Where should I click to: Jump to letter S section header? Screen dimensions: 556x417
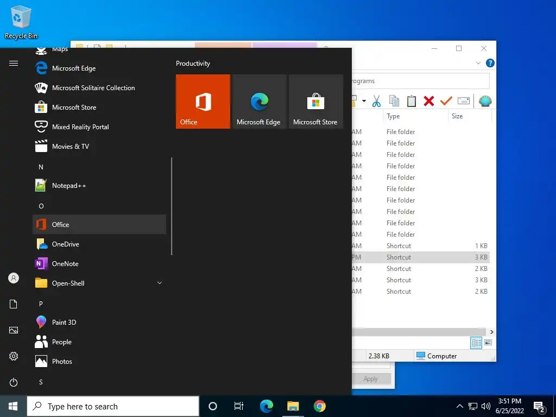41,382
